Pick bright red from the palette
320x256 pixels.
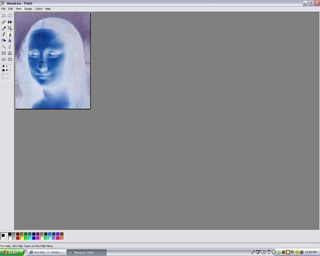[18, 238]
